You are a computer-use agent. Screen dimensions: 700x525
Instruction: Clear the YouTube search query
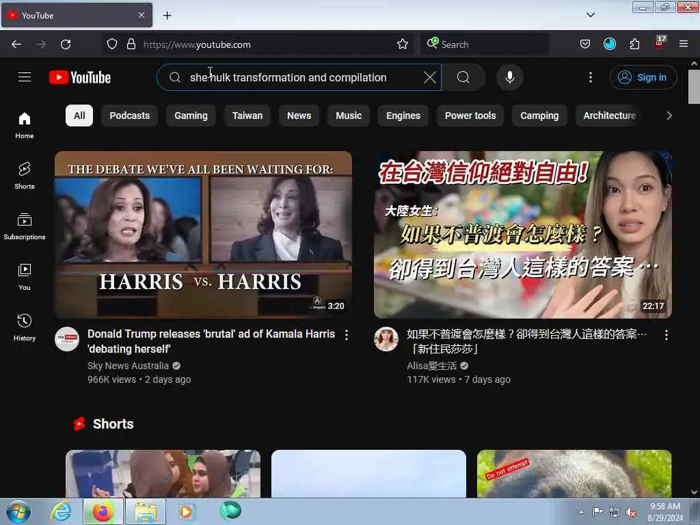[429, 77]
